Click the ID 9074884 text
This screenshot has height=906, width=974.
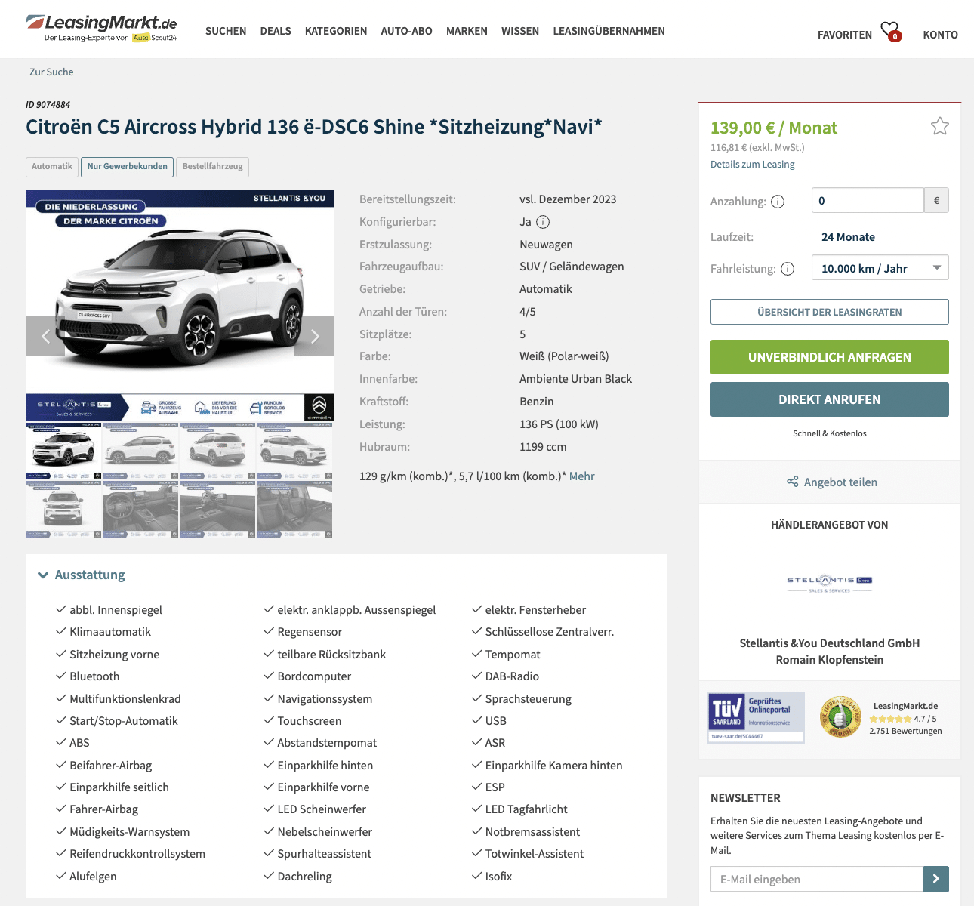[x=48, y=105]
